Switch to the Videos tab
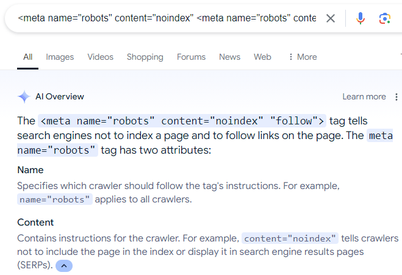The width and height of the screenshot is (402, 275). point(100,57)
